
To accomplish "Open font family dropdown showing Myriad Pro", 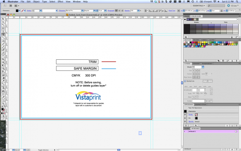I will (82, 11).
